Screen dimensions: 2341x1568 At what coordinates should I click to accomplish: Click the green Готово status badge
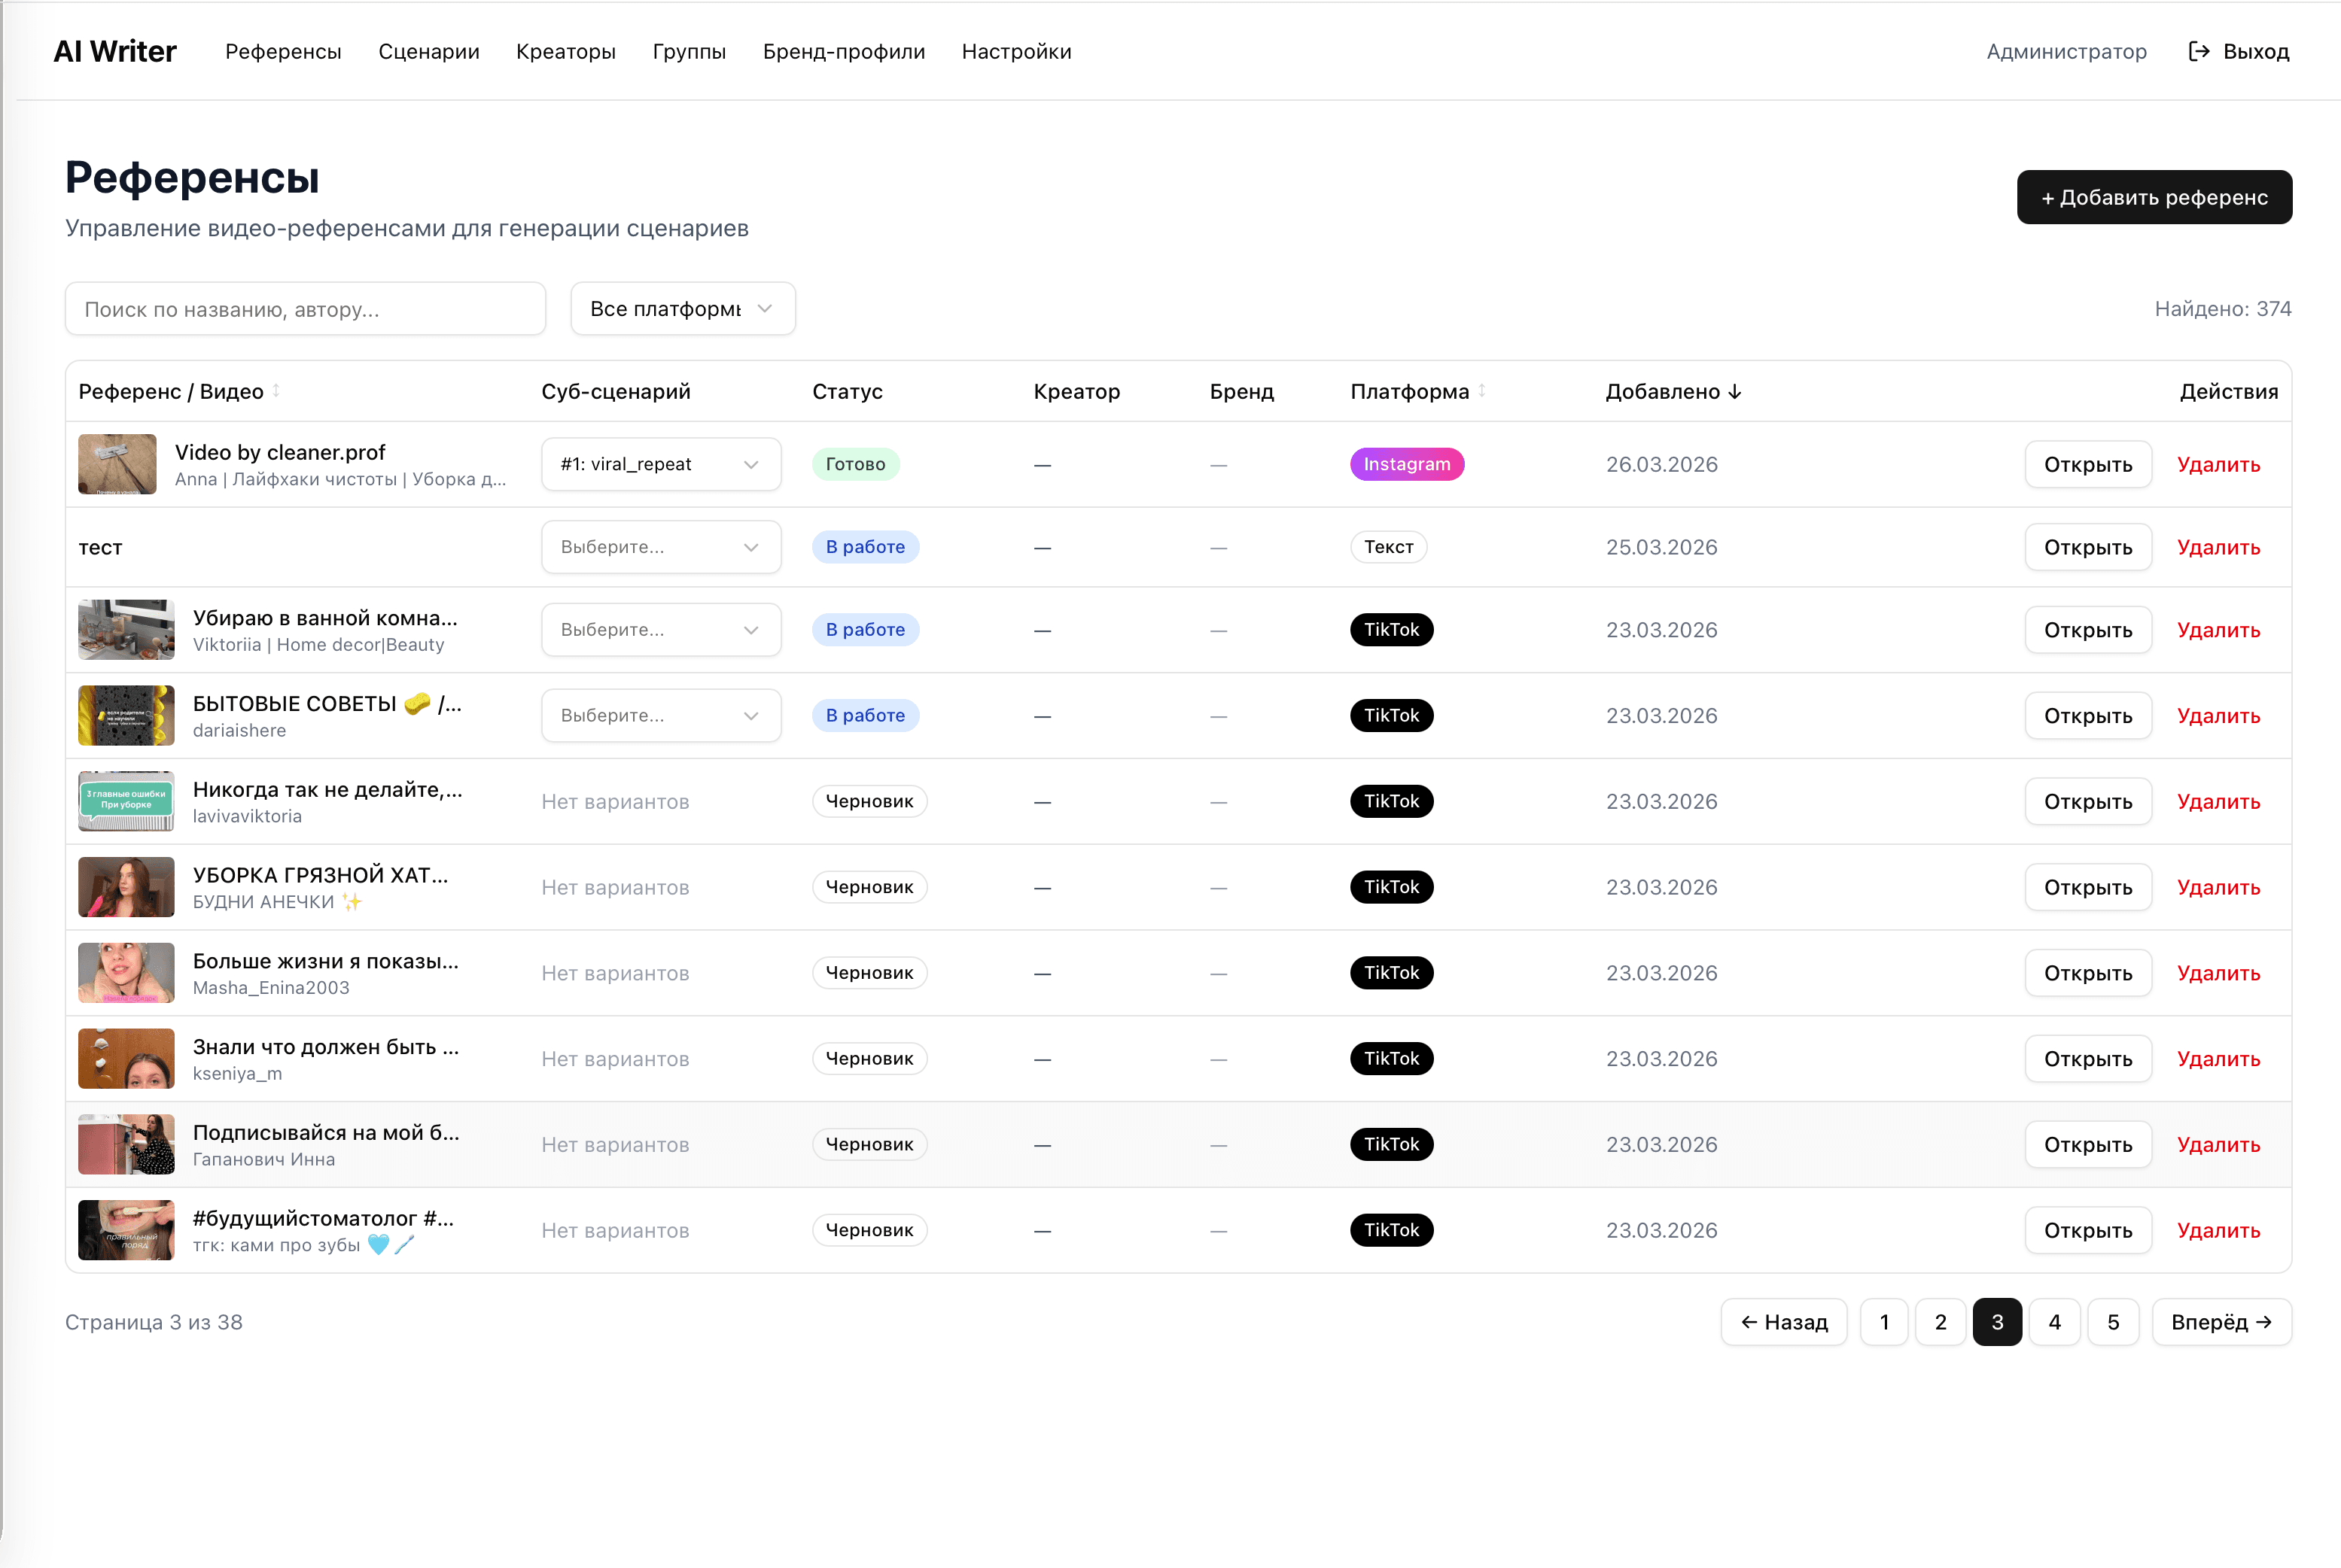[855, 464]
